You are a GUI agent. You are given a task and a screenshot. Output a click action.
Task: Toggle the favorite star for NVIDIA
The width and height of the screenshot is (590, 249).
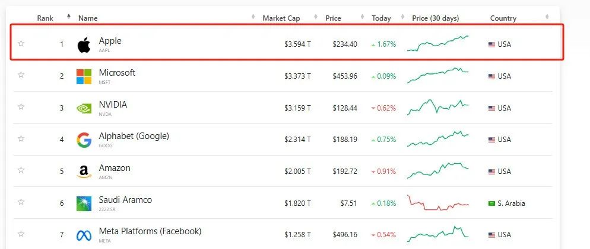[x=21, y=106]
